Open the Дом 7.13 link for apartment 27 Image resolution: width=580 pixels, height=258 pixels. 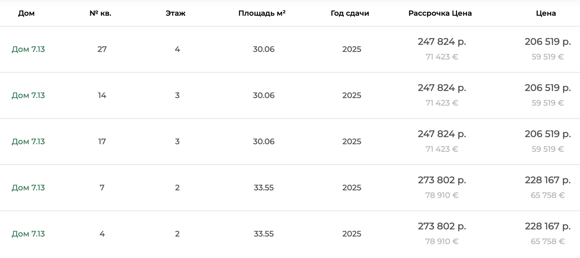click(x=28, y=49)
